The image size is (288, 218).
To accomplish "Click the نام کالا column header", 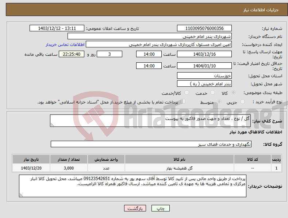I will [179, 159].
